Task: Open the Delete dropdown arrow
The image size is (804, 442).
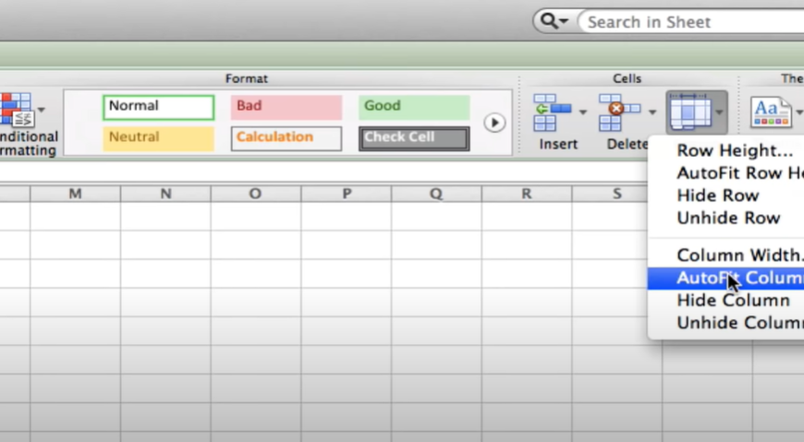Action: tap(652, 113)
